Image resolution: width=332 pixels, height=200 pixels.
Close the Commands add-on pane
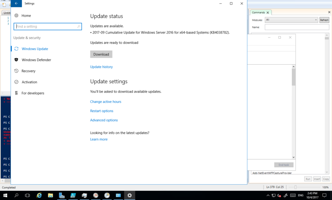[329, 12]
